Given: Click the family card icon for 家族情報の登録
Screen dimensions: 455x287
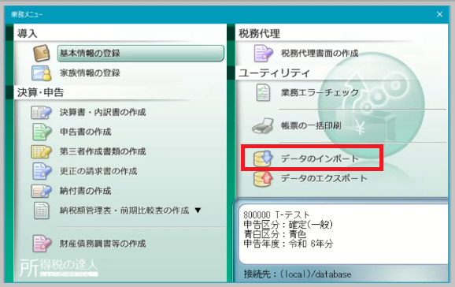Looking at the screenshot, I should [42, 73].
